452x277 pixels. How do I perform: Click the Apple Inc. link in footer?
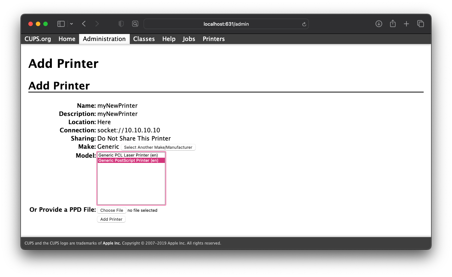click(x=112, y=243)
